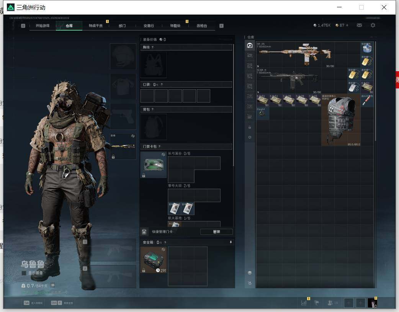The height and width of the screenshot is (312, 399).
Task: Click the equipment panel vertical scrollbar
Action: coord(233,106)
